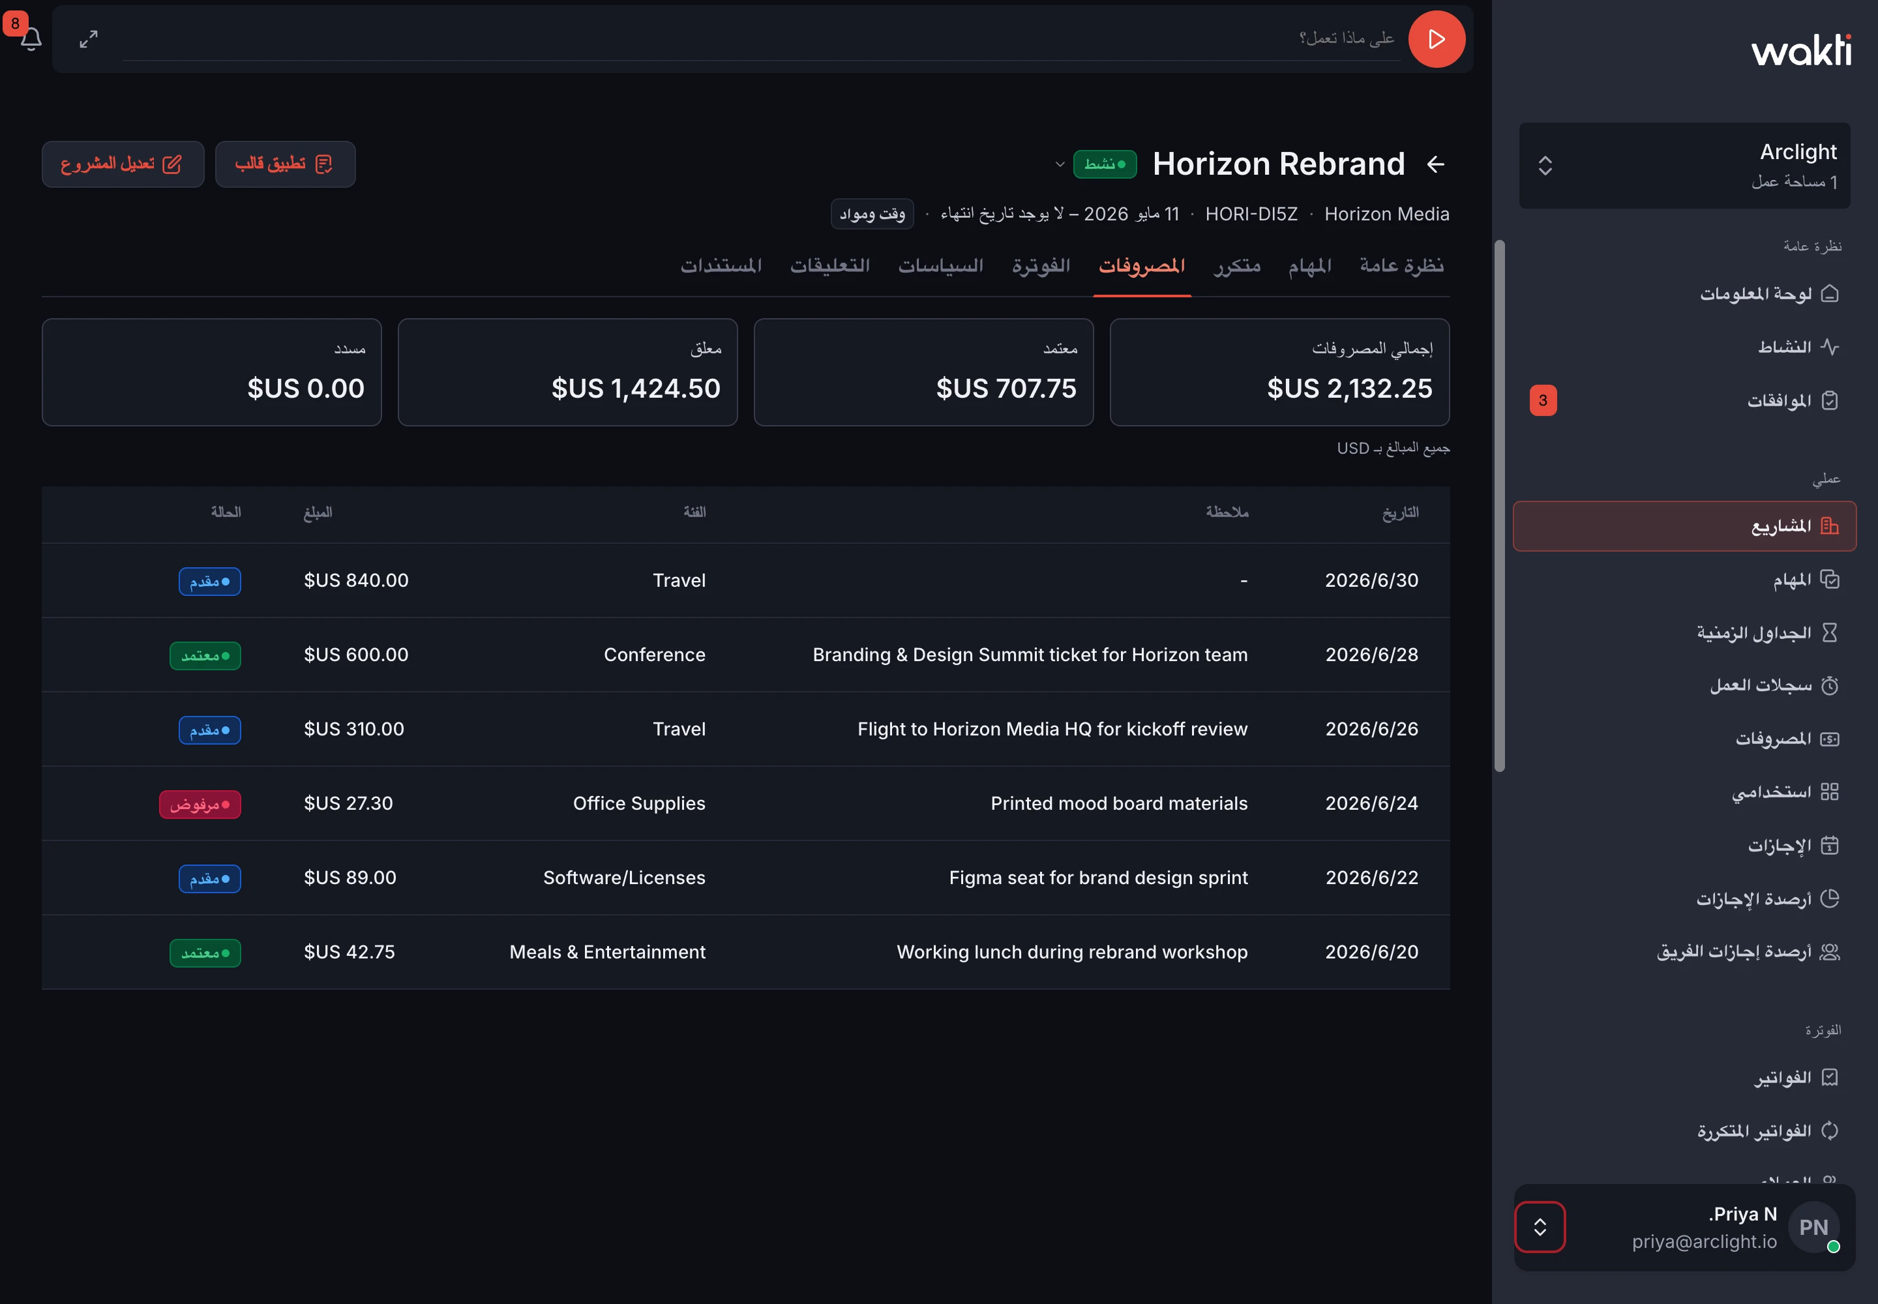Click the HORI-DI5Z project code
This screenshot has height=1304, width=1878.
[x=1251, y=214]
